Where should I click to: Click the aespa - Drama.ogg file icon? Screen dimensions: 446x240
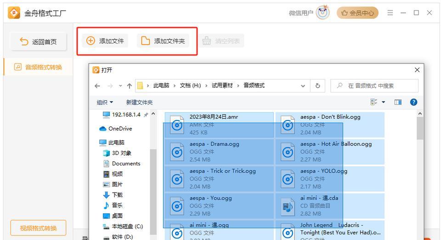(x=177, y=152)
